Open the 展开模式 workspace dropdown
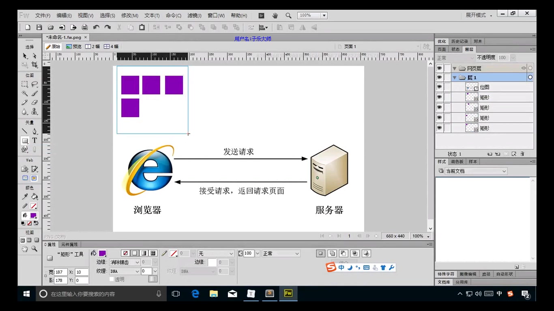This screenshot has width=554, height=311. click(479, 15)
